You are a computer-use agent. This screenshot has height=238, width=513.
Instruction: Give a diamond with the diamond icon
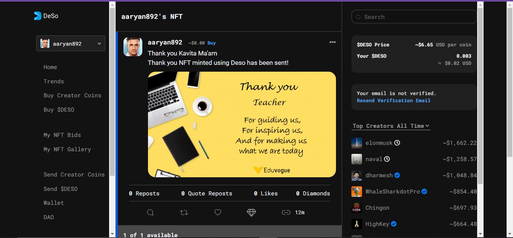[x=251, y=212]
